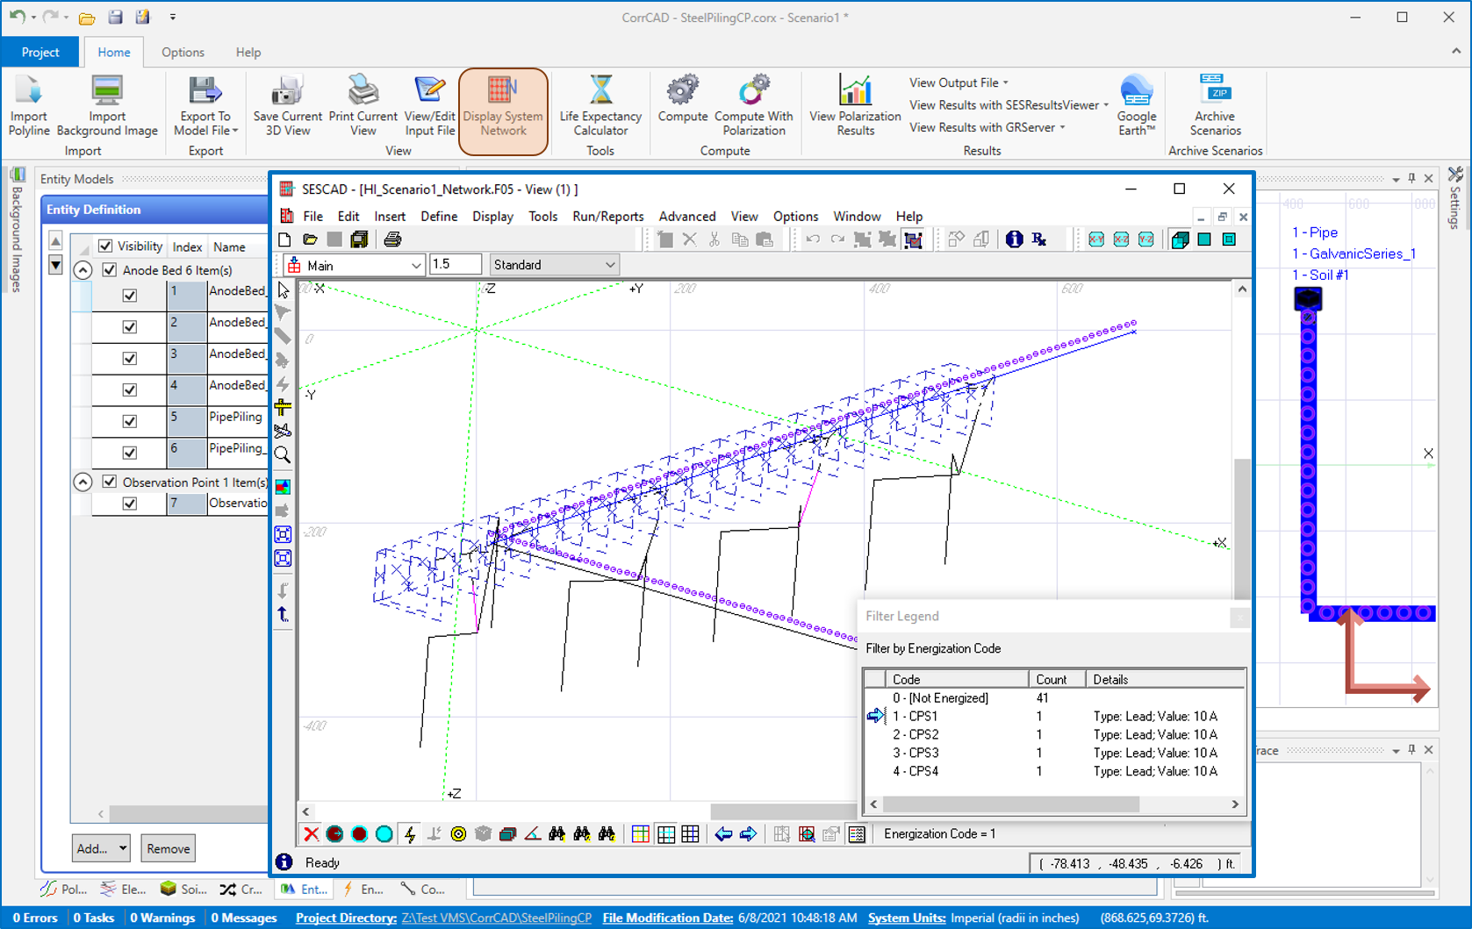
Task: Open SESCAD Run/Reports menu
Action: coord(608,216)
